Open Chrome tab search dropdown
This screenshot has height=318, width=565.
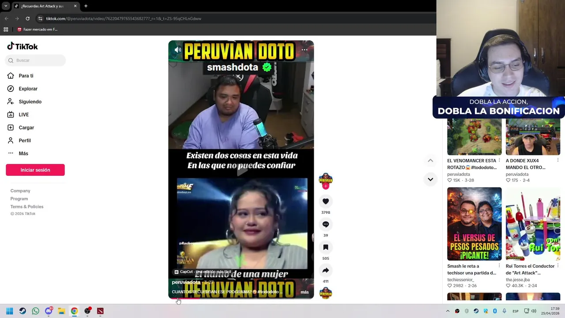(6, 6)
